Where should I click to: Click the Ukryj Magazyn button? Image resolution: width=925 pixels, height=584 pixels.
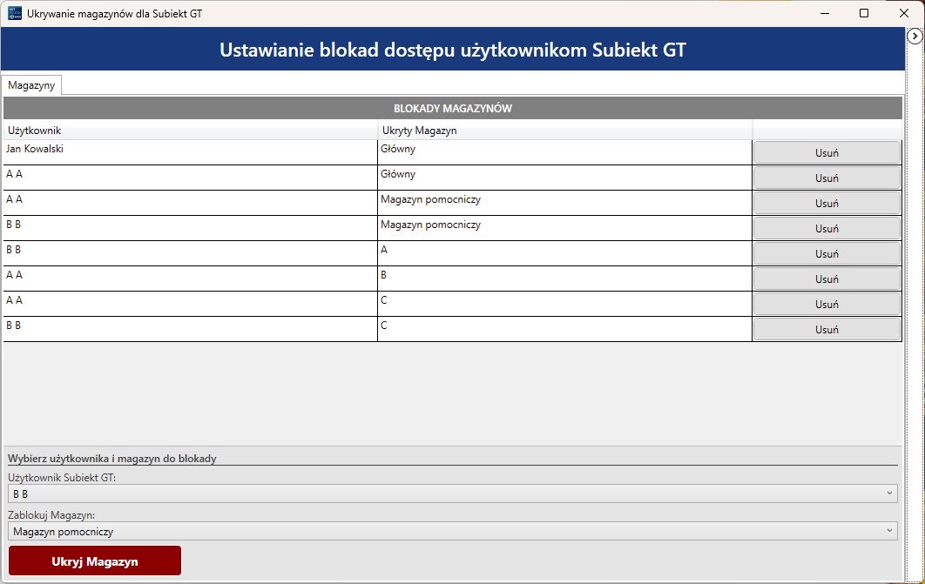coord(95,561)
